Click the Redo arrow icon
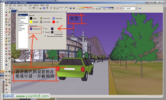 pos(37,8)
